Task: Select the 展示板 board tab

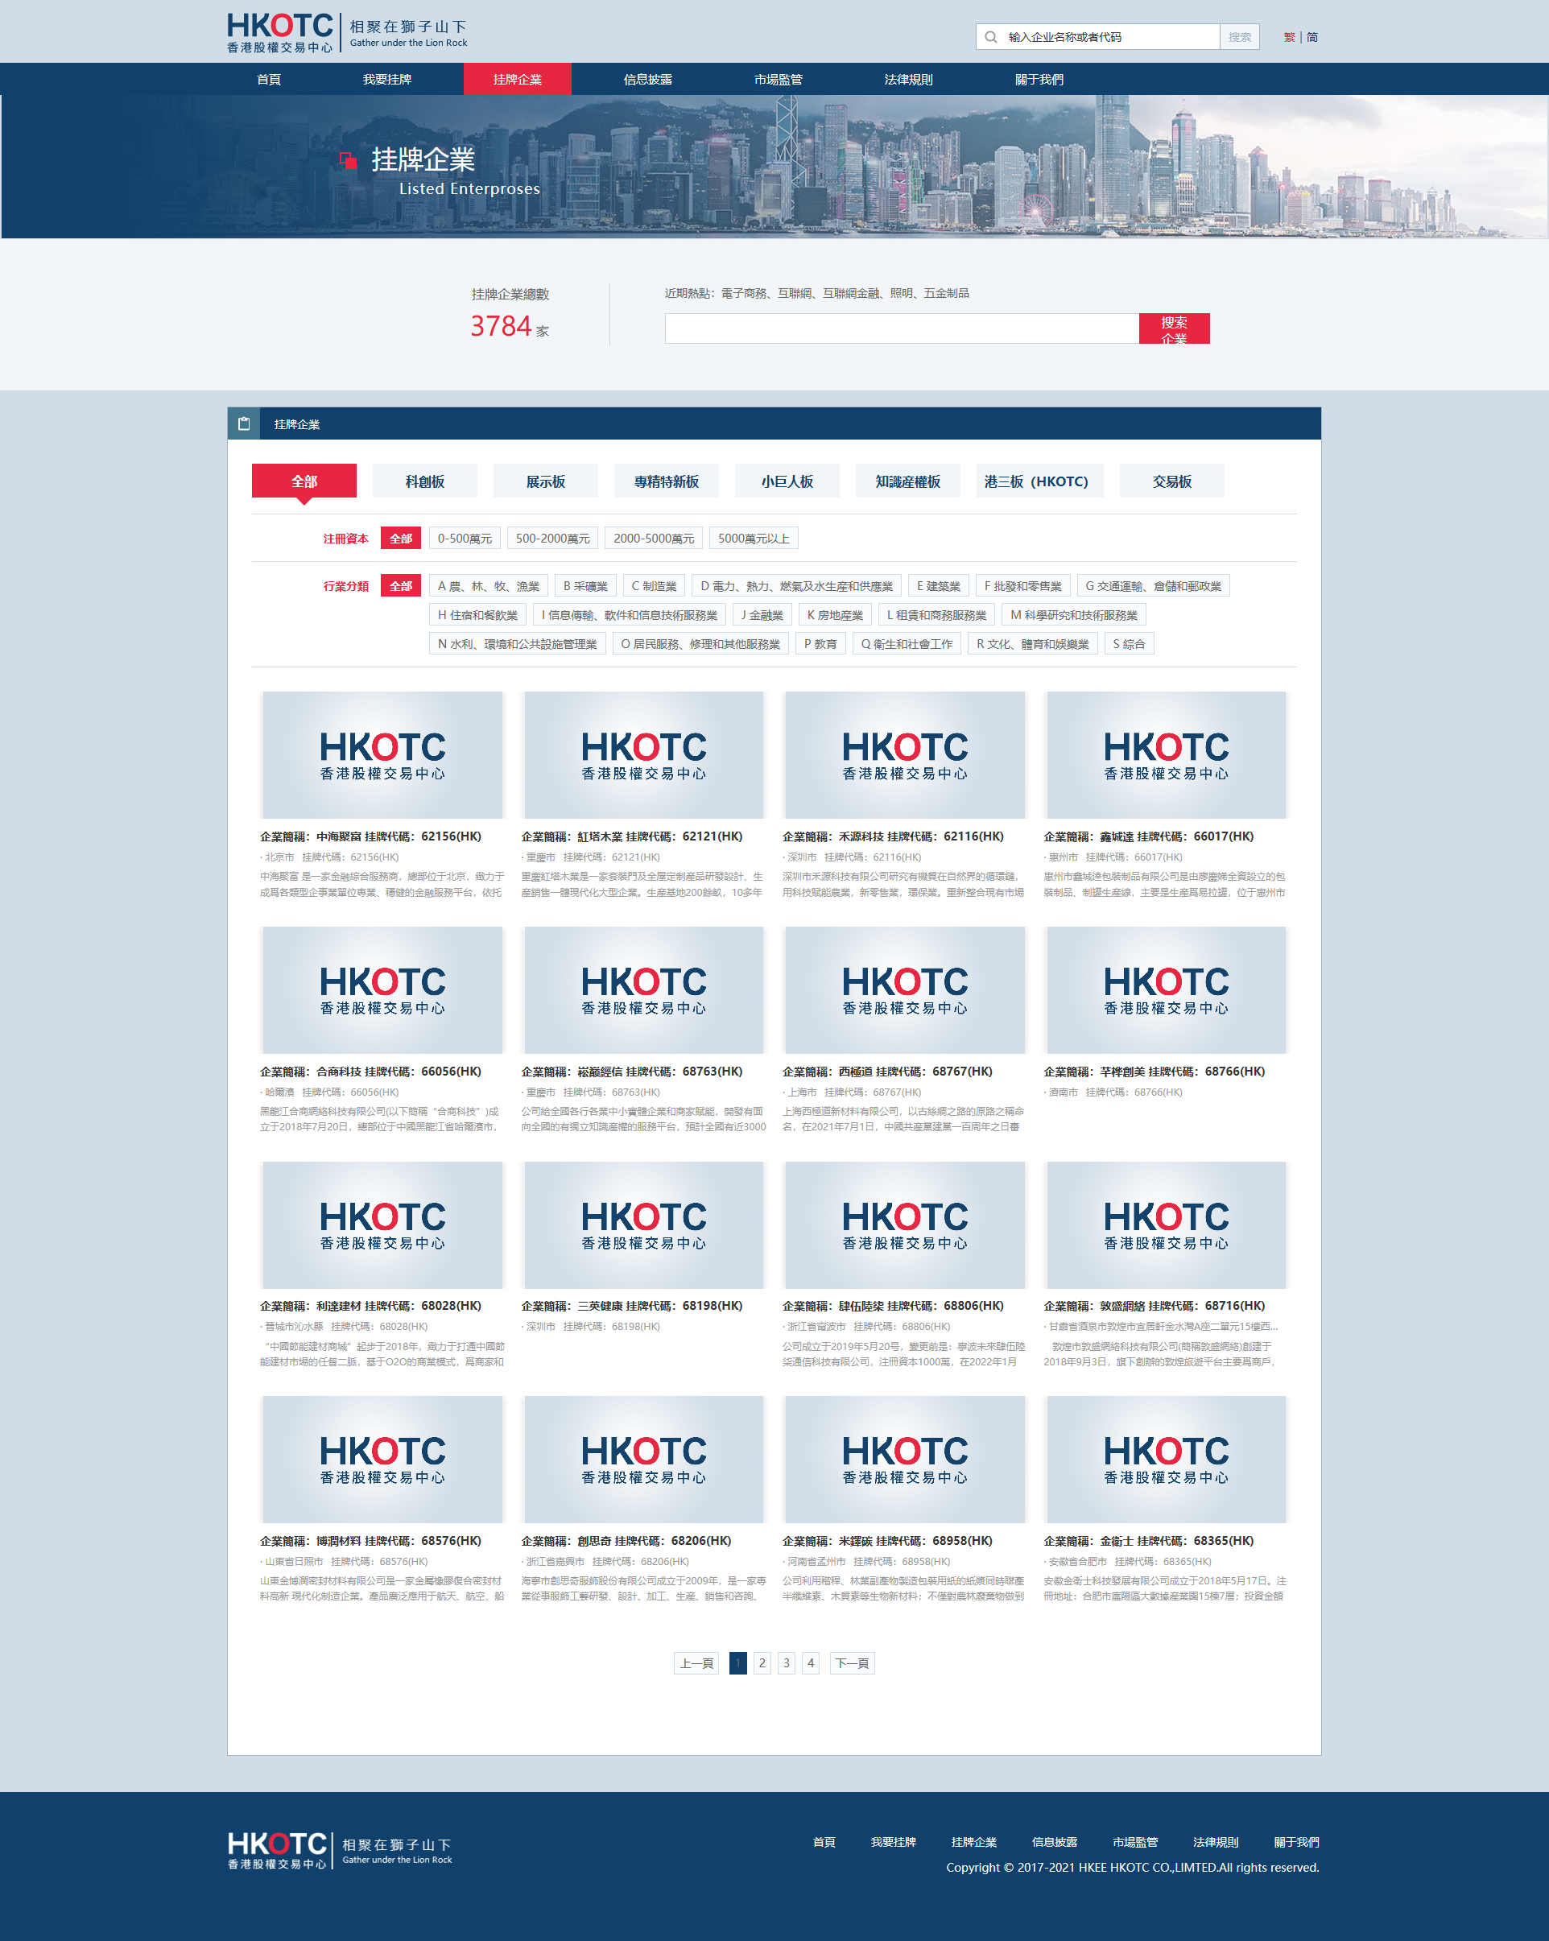Action: pos(545,481)
